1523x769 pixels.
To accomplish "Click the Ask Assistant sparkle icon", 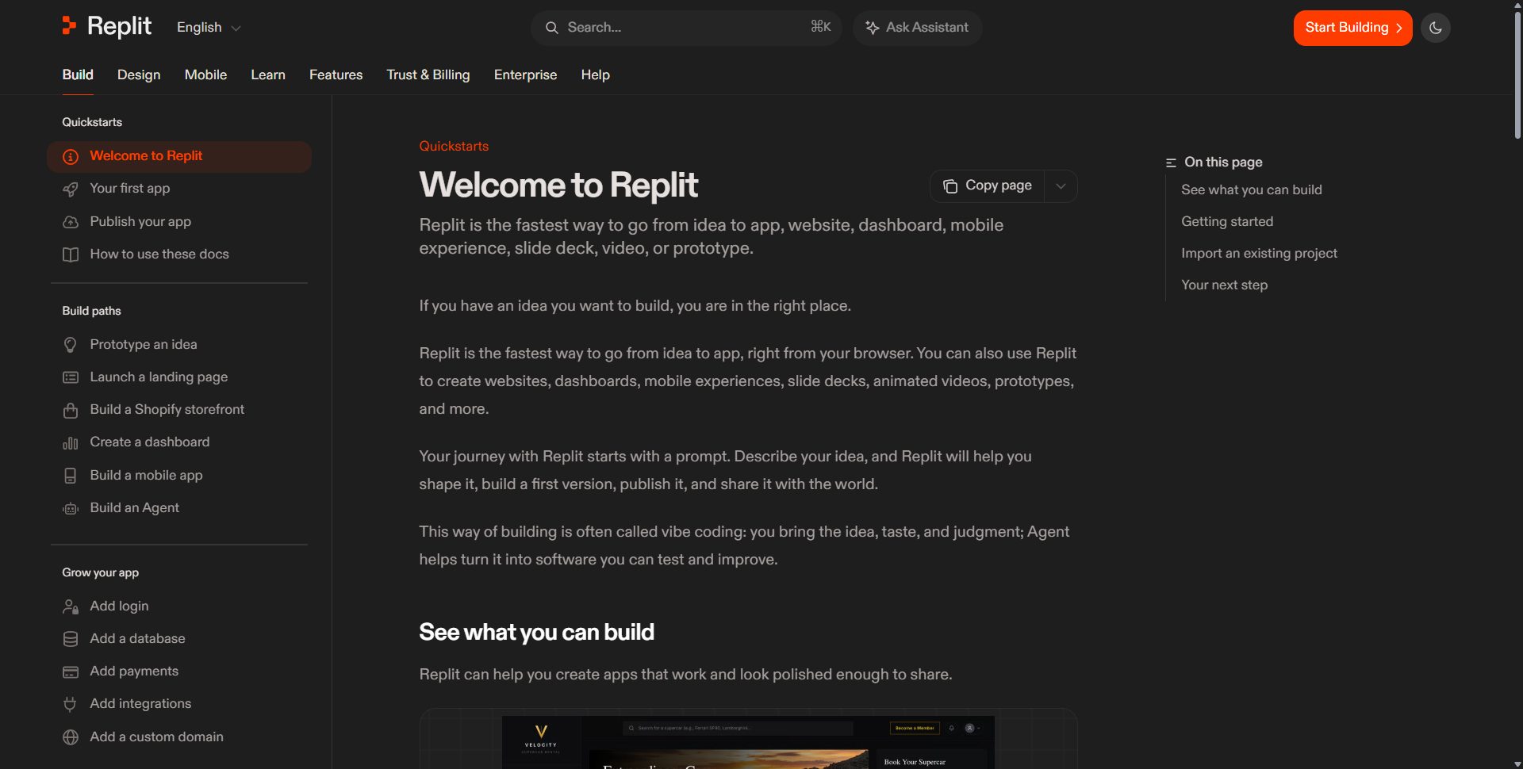I will click(x=872, y=28).
